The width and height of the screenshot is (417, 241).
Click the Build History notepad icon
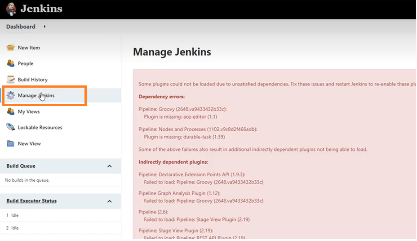point(11,80)
